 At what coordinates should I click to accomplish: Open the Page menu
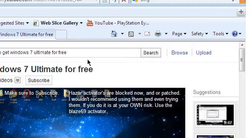(179, 34)
